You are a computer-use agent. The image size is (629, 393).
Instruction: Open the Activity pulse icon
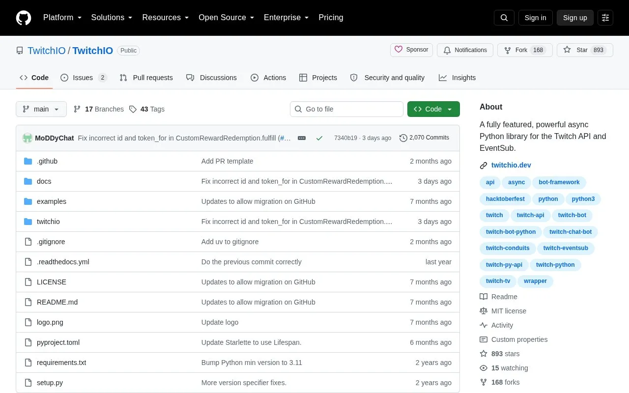pos(484,325)
